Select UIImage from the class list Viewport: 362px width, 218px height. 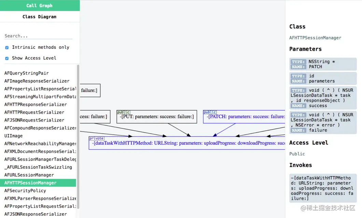pyautogui.click(x=12, y=136)
